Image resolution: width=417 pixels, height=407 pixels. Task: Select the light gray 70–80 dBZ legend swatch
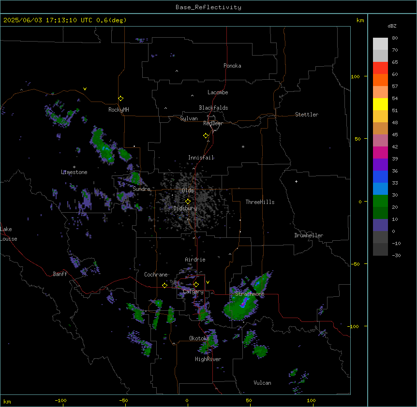380,44
